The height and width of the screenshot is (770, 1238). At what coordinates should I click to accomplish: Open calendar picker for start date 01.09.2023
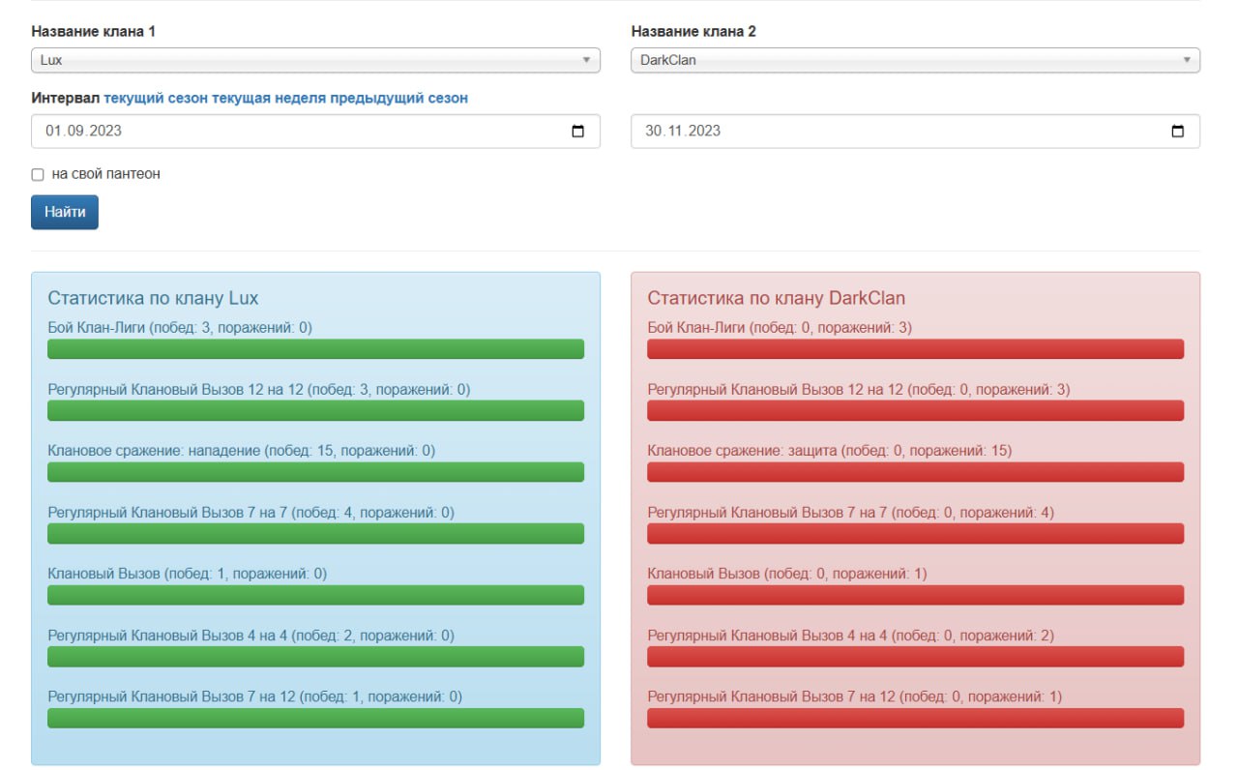pyautogui.click(x=578, y=132)
